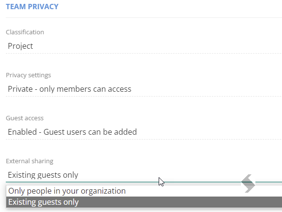Click the dashed underline below "Project"
Screen dimensions: 282x212
(x=144, y=53)
